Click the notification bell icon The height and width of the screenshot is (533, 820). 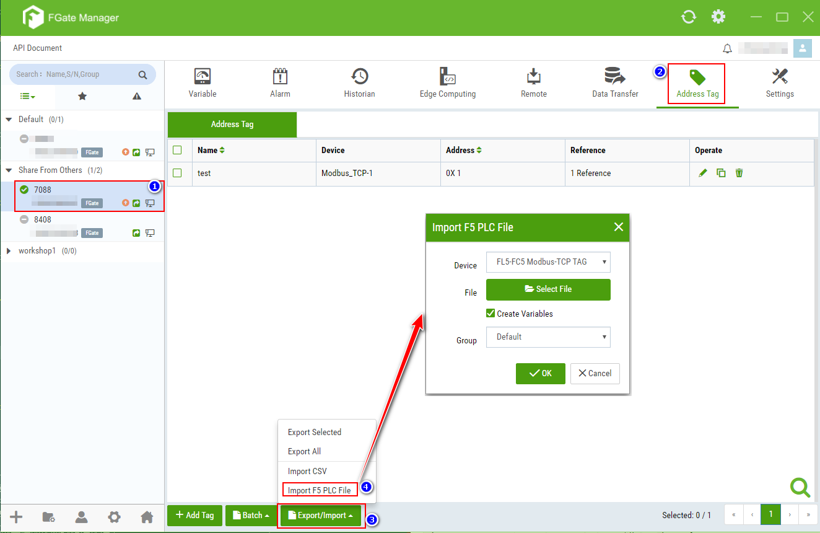pyautogui.click(x=727, y=48)
